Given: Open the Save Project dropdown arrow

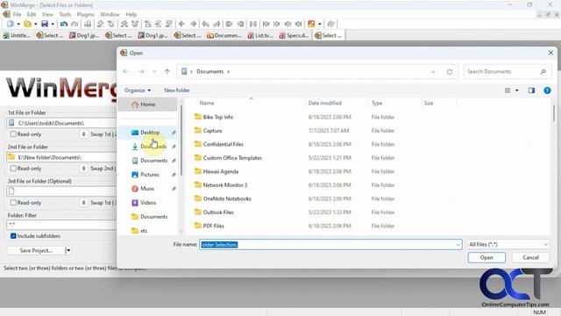Looking at the screenshot, I should pos(68,250).
